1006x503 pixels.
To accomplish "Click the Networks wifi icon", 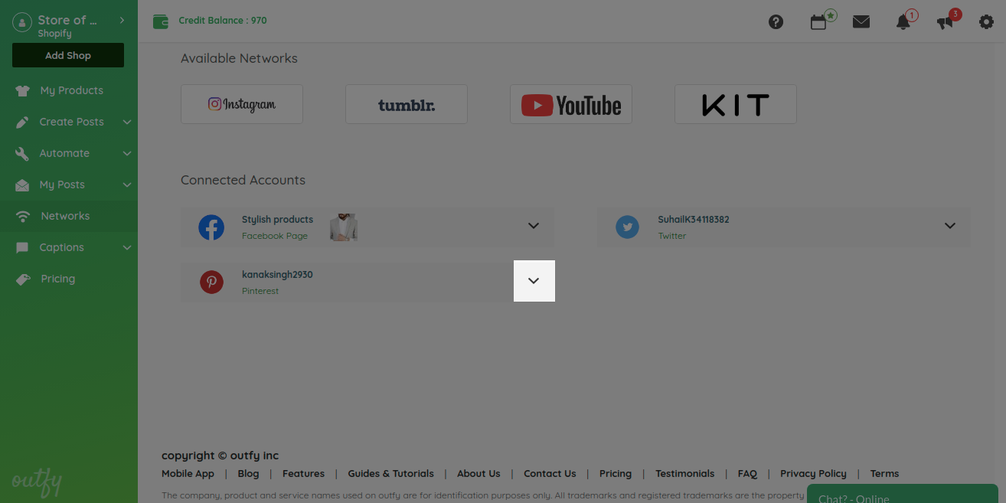I will click(x=23, y=216).
